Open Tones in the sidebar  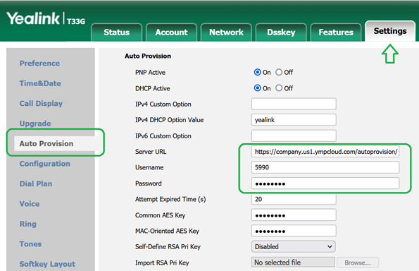(x=30, y=244)
